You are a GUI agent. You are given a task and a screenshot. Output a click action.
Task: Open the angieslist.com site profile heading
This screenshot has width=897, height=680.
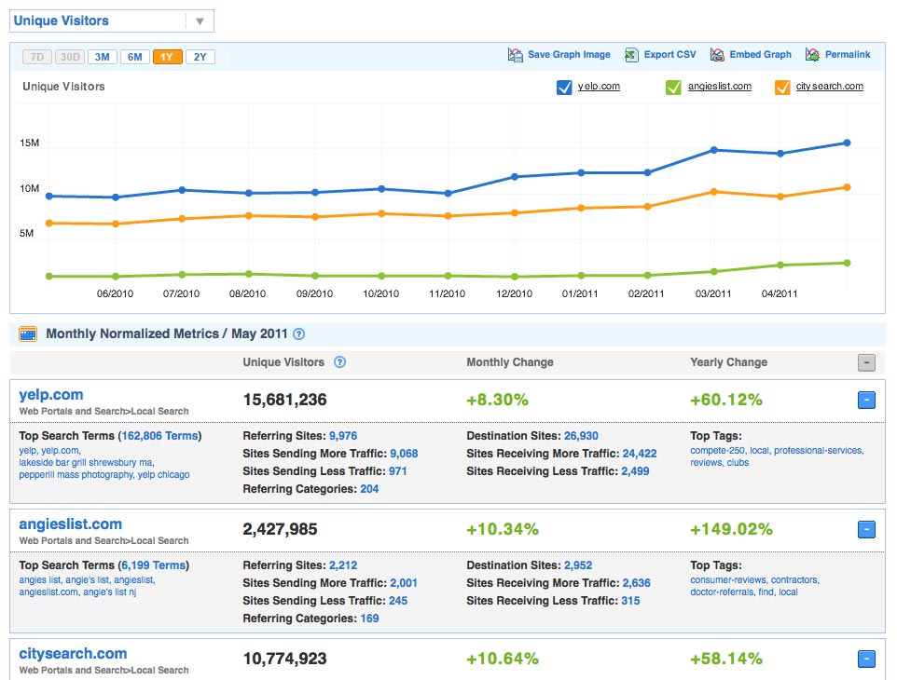point(70,524)
